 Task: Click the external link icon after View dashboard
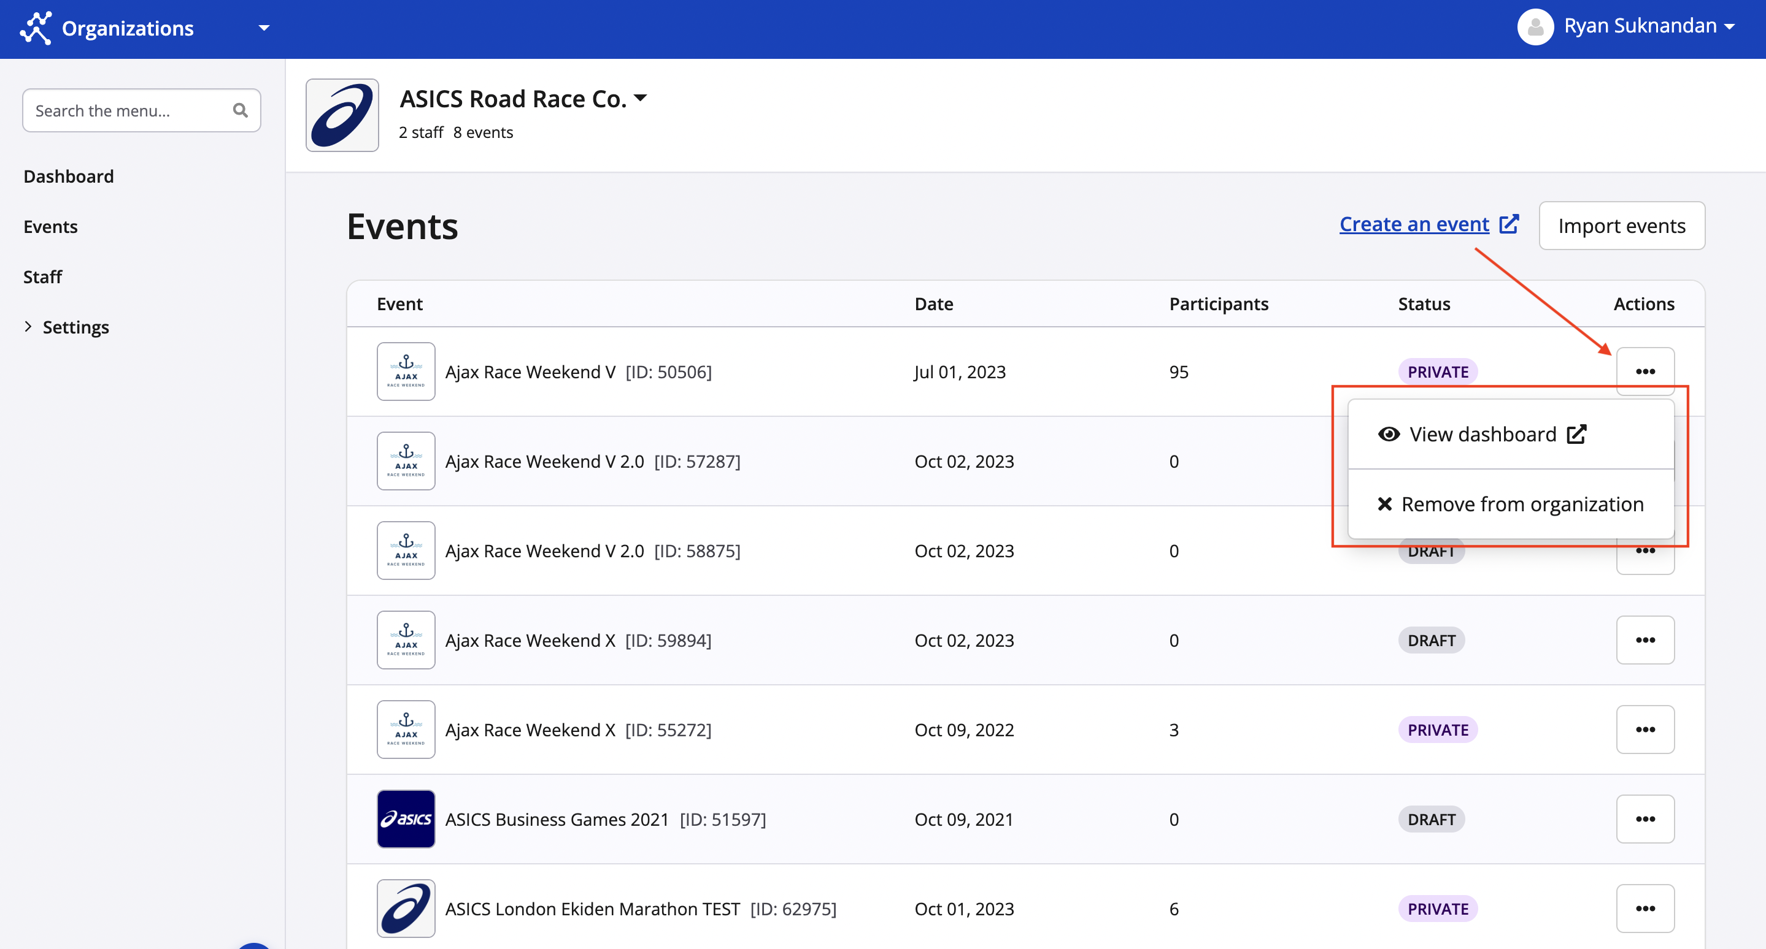[x=1576, y=434]
